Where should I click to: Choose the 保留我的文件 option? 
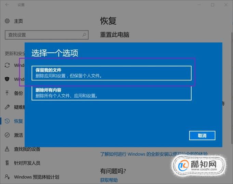pyautogui.click(x=111, y=73)
